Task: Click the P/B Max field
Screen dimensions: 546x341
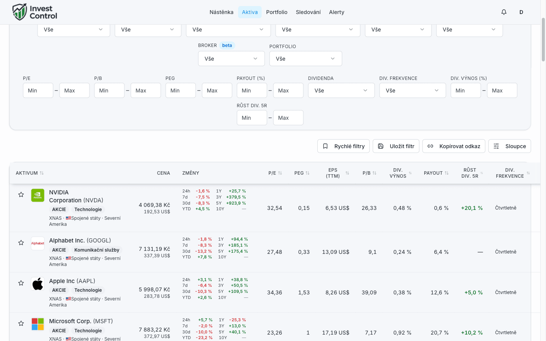Action: 146,91
